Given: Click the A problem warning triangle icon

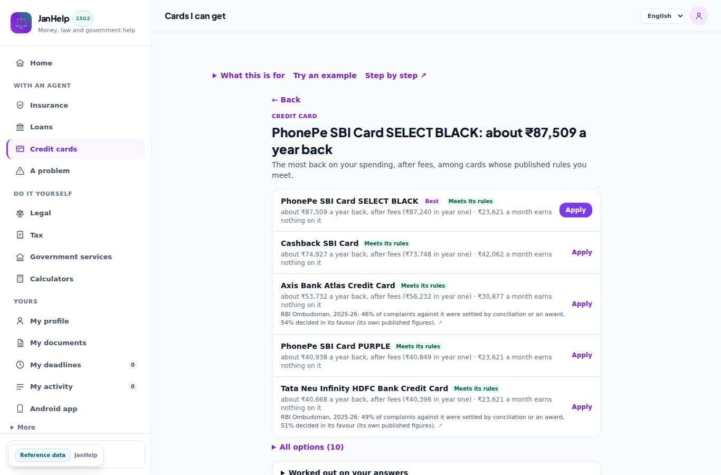Looking at the screenshot, I should 20,170.
